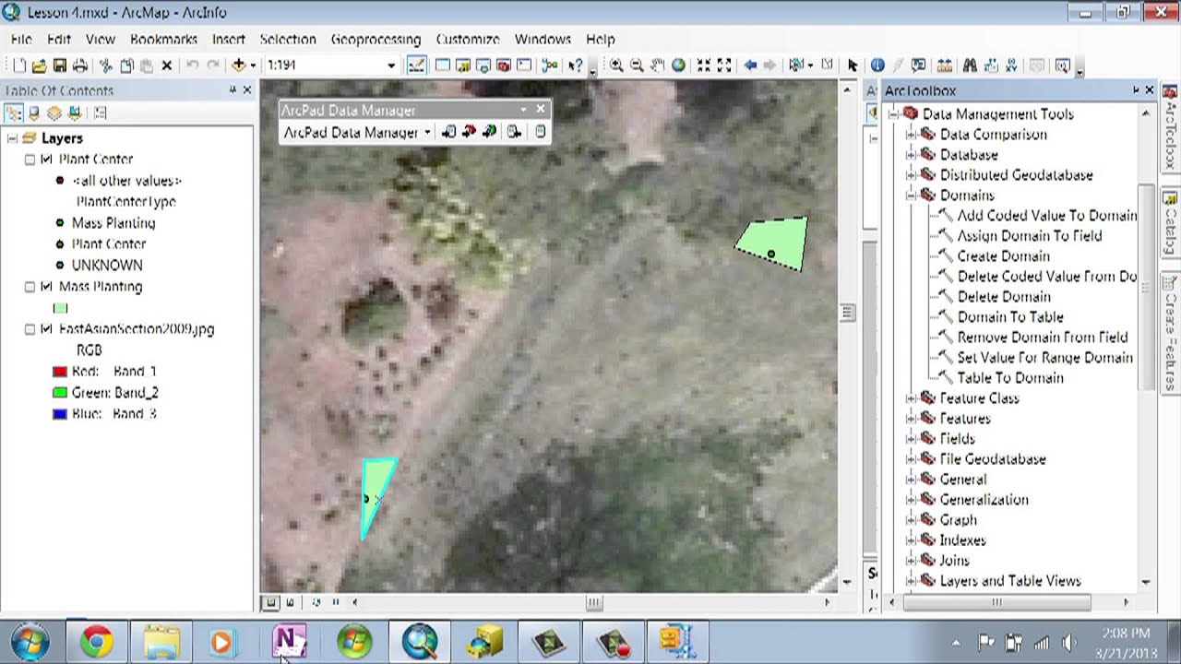Open the File menu
The width and height of the screenshot is (1181, 664).
click(21, 40)
